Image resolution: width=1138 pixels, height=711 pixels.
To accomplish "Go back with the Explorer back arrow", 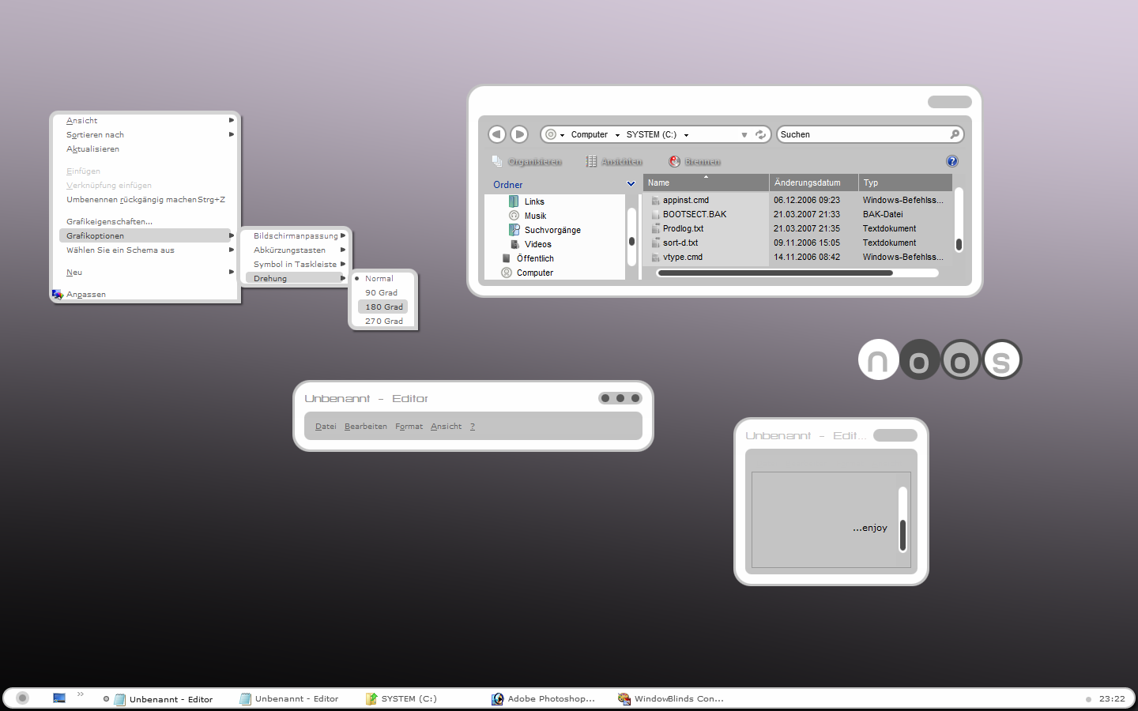I will click(x=497, y=134).
